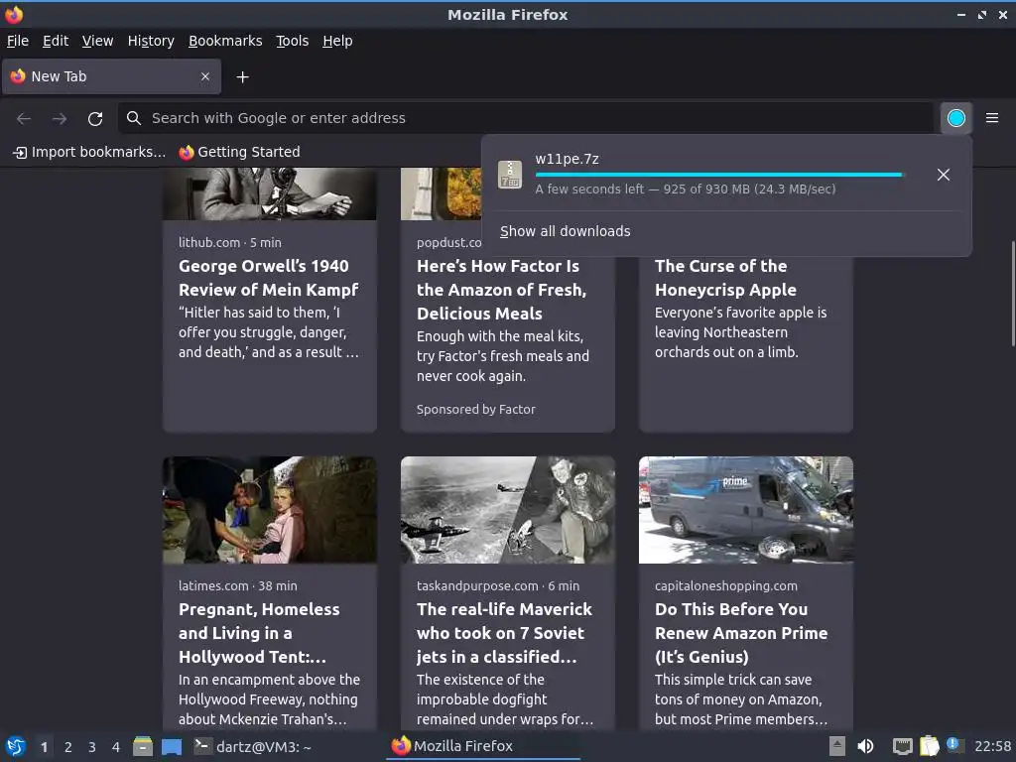Open the file manager taskbar icon
The width and height of the screenshot is (1016, 762).
coord(143,746)
